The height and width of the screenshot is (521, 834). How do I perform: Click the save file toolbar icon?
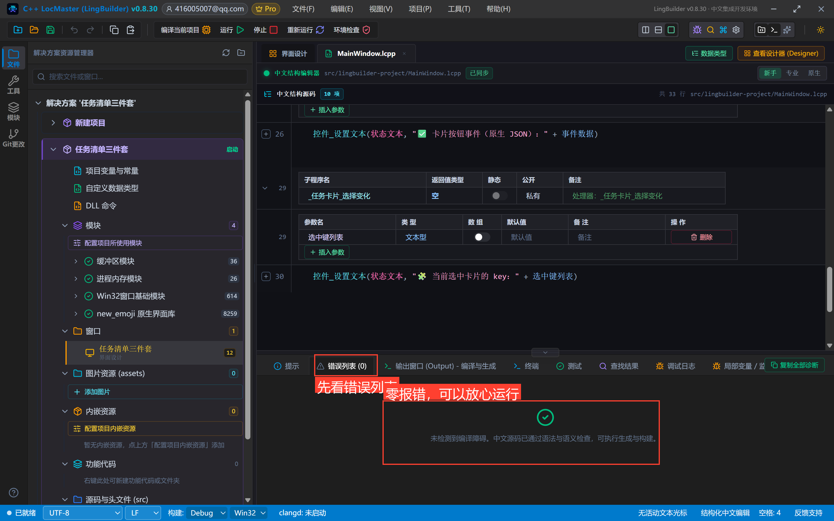(50, 30)
